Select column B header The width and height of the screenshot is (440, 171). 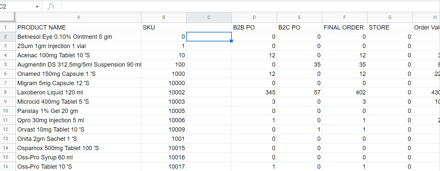pos(164,18)
